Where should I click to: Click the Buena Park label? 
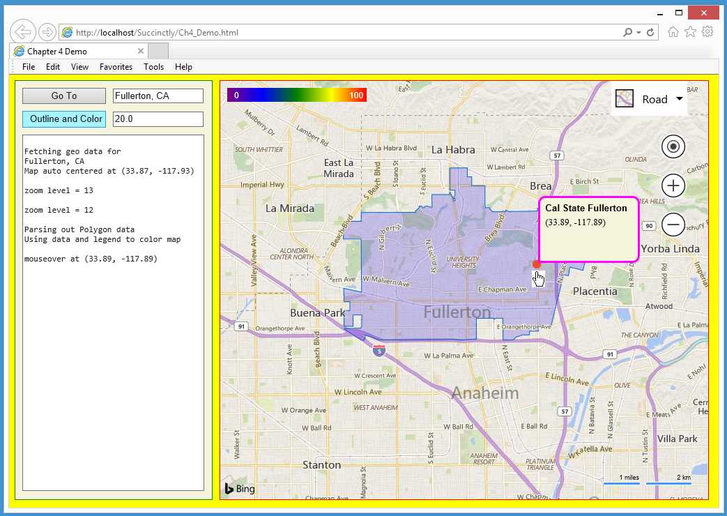tap(318, 313)
